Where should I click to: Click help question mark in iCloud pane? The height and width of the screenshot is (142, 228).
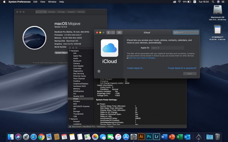pos(99,71)
